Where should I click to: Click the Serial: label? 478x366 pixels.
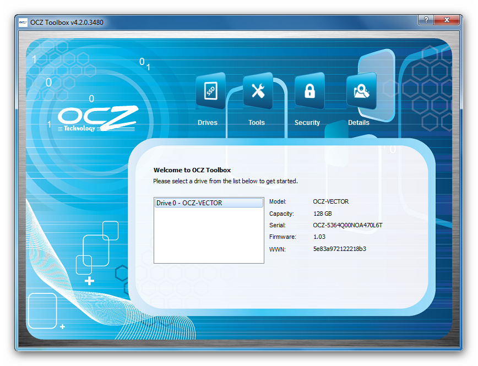[x=278, y=225]
